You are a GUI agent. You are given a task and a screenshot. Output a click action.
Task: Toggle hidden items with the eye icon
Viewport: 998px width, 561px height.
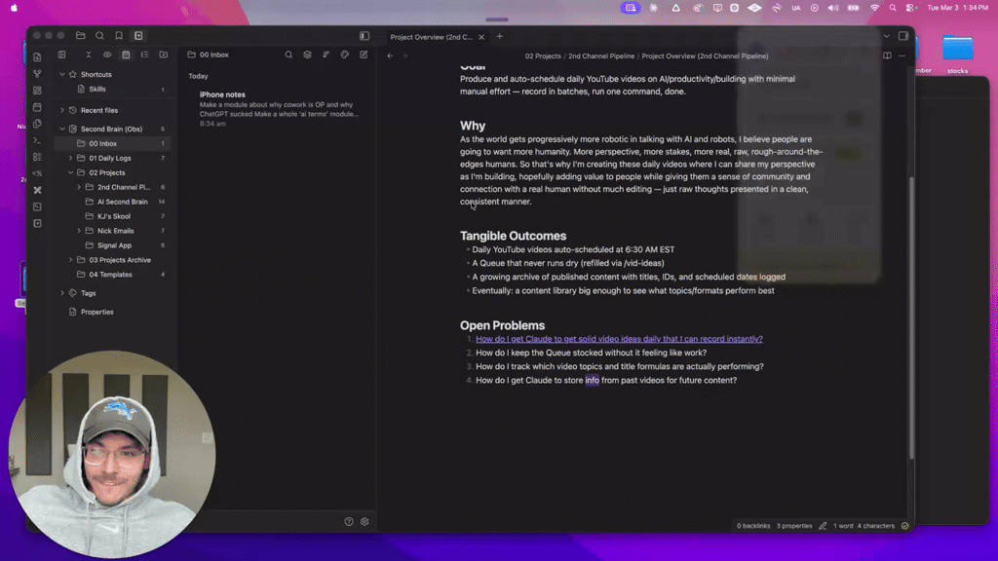(x=107, y=55)
